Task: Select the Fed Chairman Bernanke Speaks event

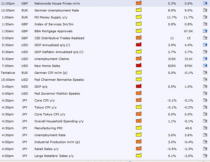Action: tap(59, 80)
